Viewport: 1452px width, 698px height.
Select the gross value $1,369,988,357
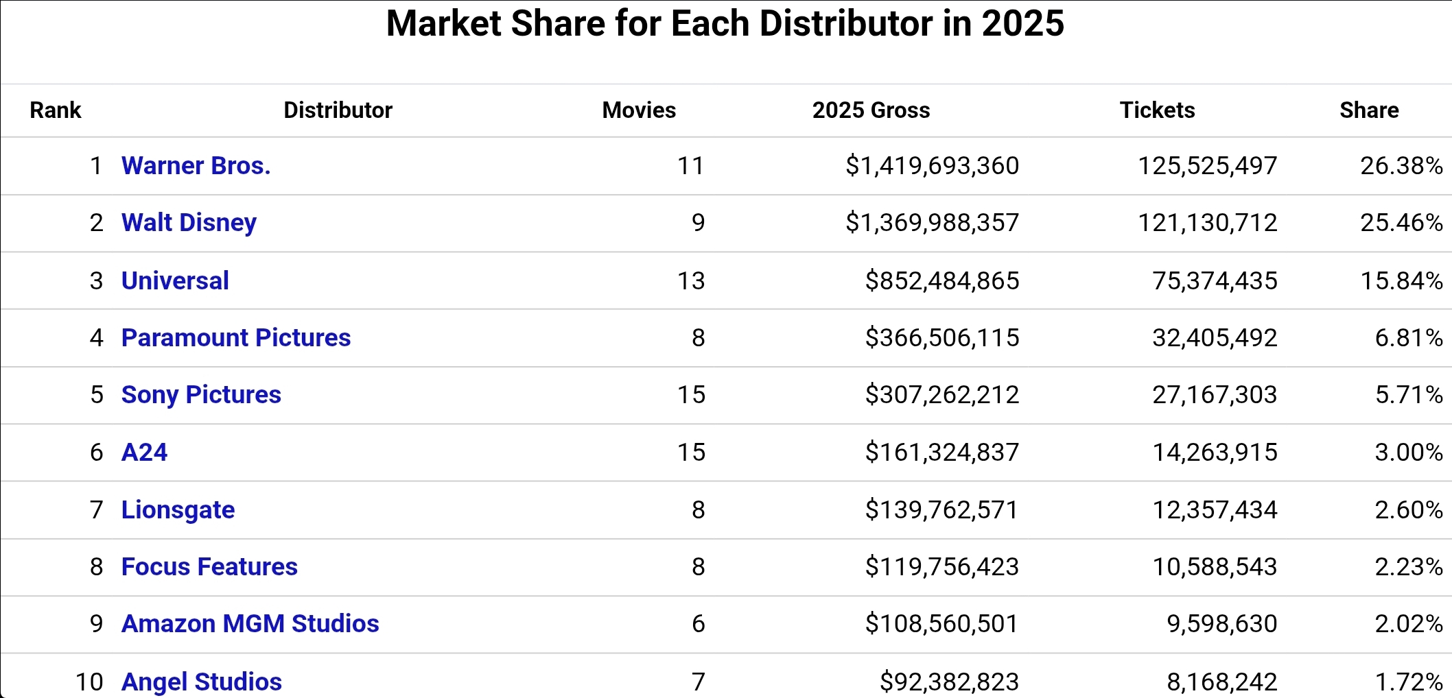[x=932, y=223]
